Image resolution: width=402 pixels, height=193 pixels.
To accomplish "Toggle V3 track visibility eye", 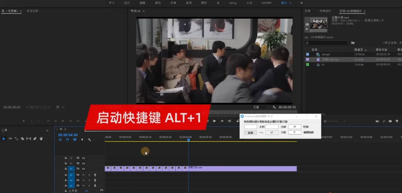I will (83, 158).
